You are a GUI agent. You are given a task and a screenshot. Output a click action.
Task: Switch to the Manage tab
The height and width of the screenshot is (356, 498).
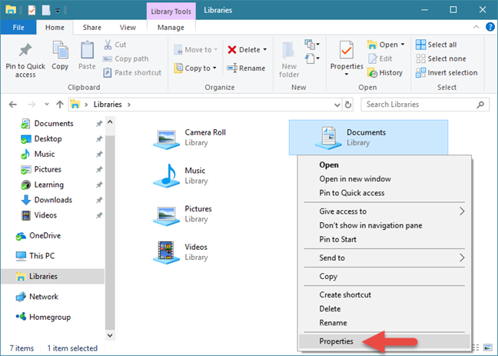pos(171,28)
